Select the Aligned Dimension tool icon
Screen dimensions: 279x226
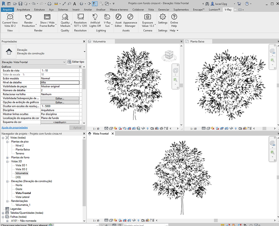coord(64,3)
